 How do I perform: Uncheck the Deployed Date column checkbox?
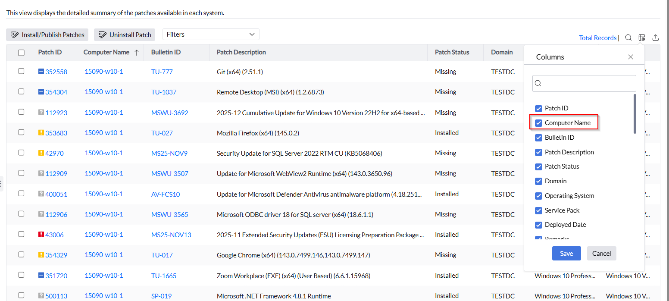click(x=538, y=225)
